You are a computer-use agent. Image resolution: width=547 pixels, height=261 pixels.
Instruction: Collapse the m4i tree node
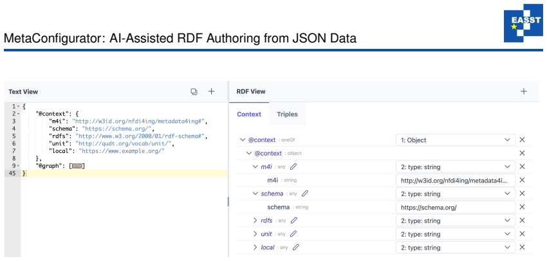pos(255,166)
